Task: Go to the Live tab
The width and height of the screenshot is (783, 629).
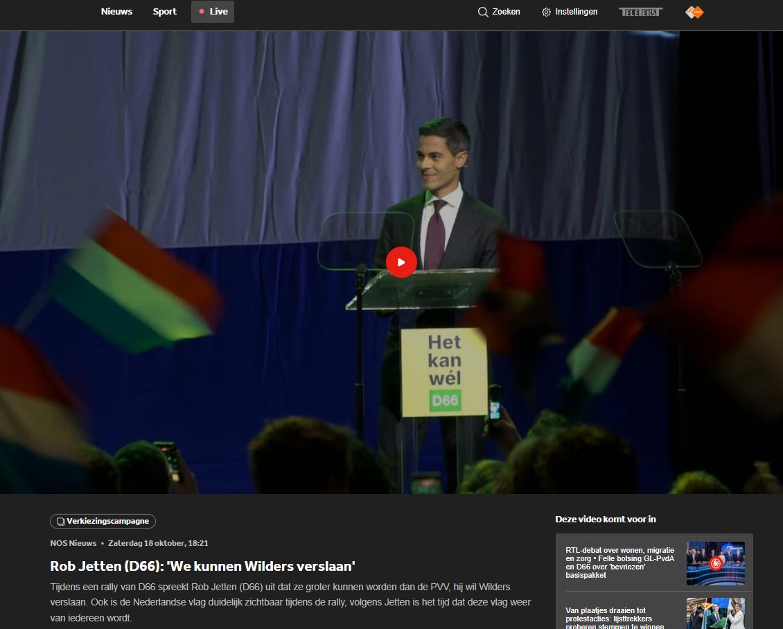Action: (213, 12)
